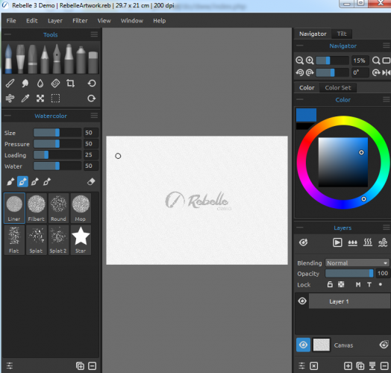Click the zoom in magnifier
The image size is (391, 373).
[310, 60]
